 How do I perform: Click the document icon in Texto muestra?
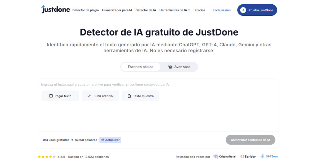129,96
